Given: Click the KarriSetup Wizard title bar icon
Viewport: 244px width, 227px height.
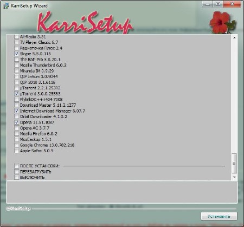Looking at the screenshot, I should [x=6, y=5].
